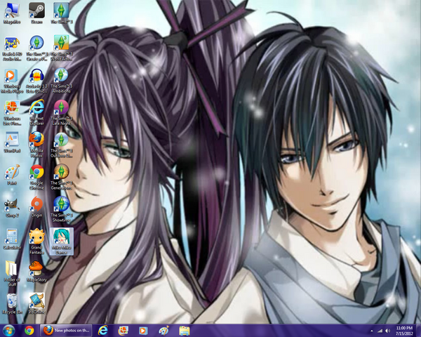Viewport: 421px width, 337px height.
Task: Select The Sims 3 Generations icon
Action: pos(62,178)
